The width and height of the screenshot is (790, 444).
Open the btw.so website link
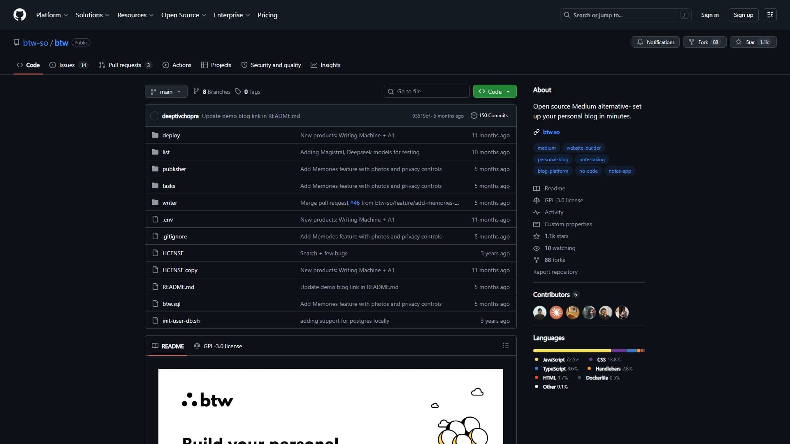(x=551, y=132)
